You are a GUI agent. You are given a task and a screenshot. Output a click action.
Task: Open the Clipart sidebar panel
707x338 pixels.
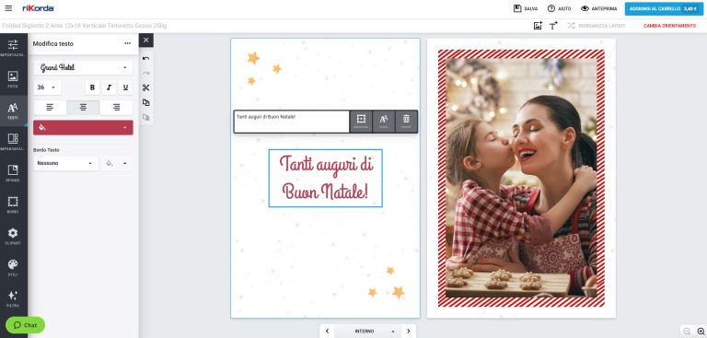tap(13, 236)
